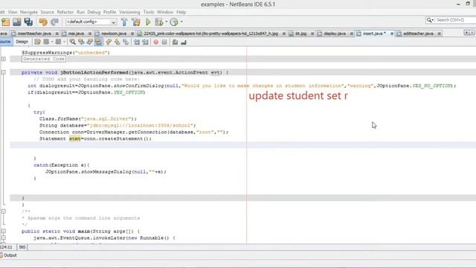Click the Profile Main Project icon
Screen dimensions: 476x268
pyautogui.click(x=174, y=22)
